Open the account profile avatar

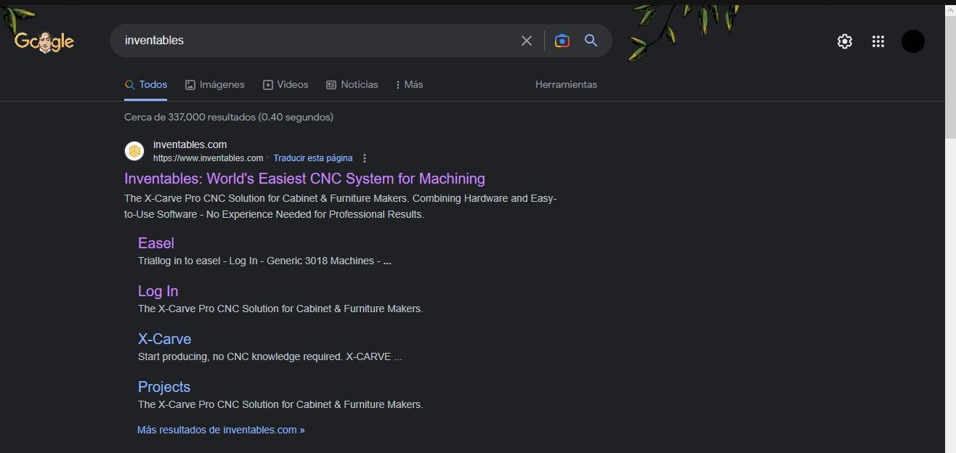pos(913,41)
